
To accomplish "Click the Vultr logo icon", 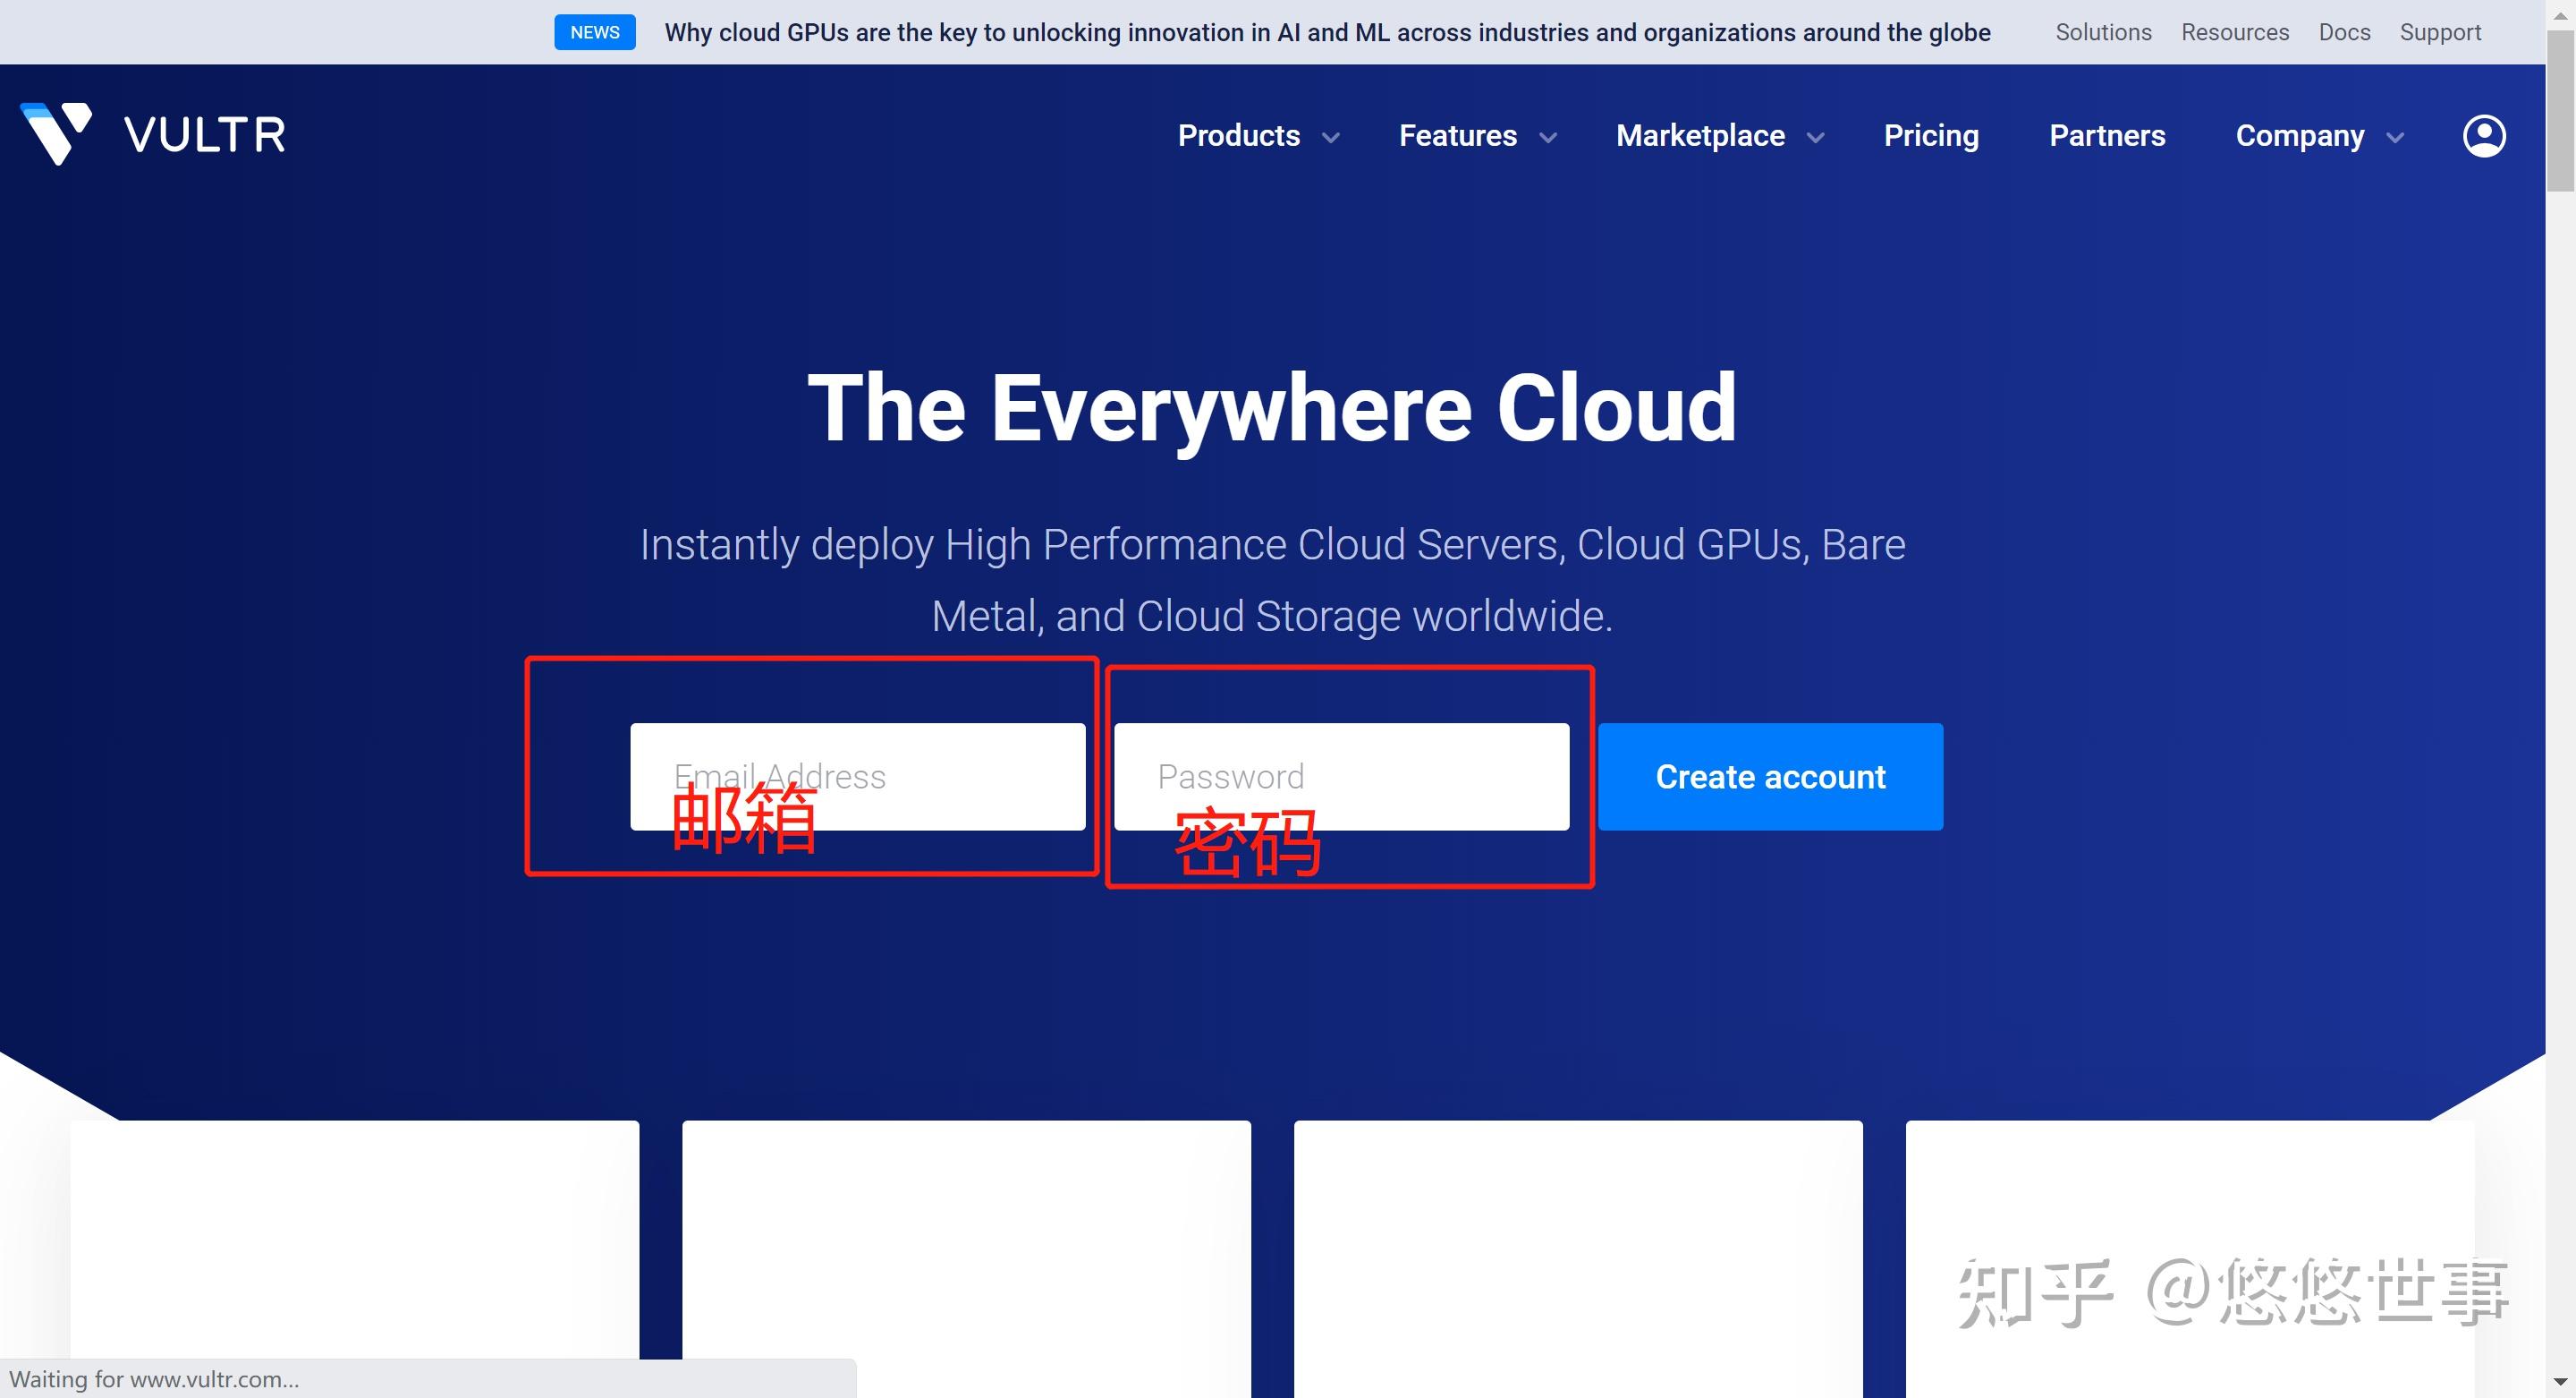I will point(56,133).
